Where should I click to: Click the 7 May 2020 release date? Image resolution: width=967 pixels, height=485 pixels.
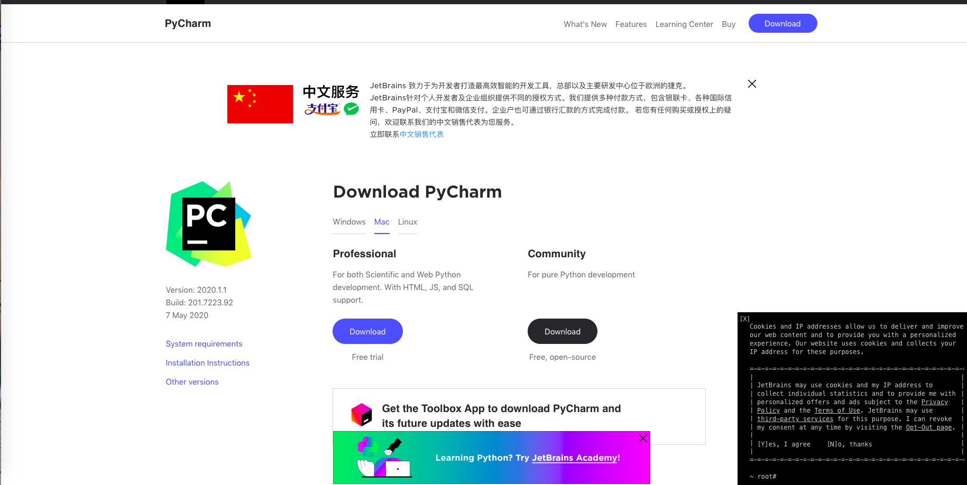[x=187, y=315]
